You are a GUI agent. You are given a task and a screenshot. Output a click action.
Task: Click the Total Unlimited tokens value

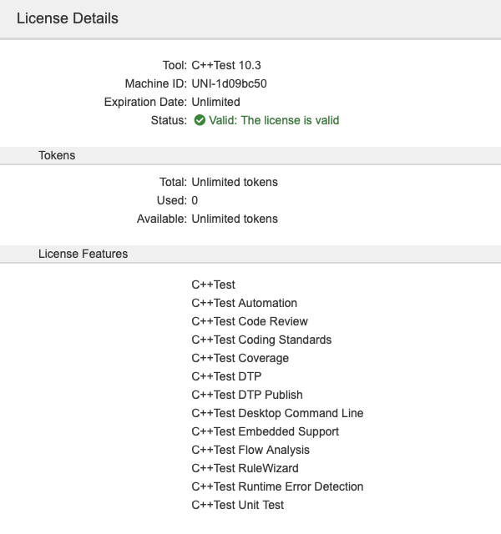[x=235, y=182]
